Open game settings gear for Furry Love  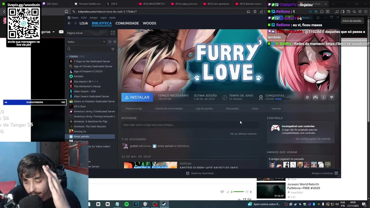pyautogui.click(x=307, y=97)
